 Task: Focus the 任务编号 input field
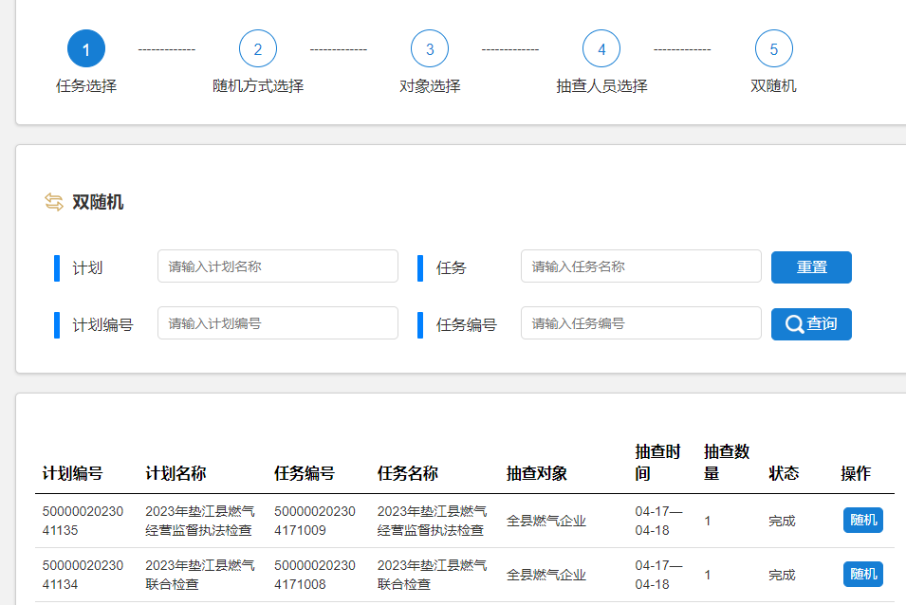(640, 323)
